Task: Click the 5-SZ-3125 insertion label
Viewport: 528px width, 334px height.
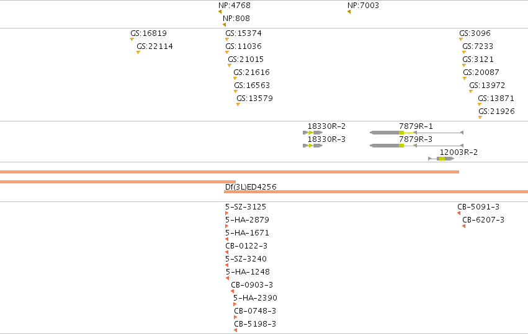Action: (246, 207)
